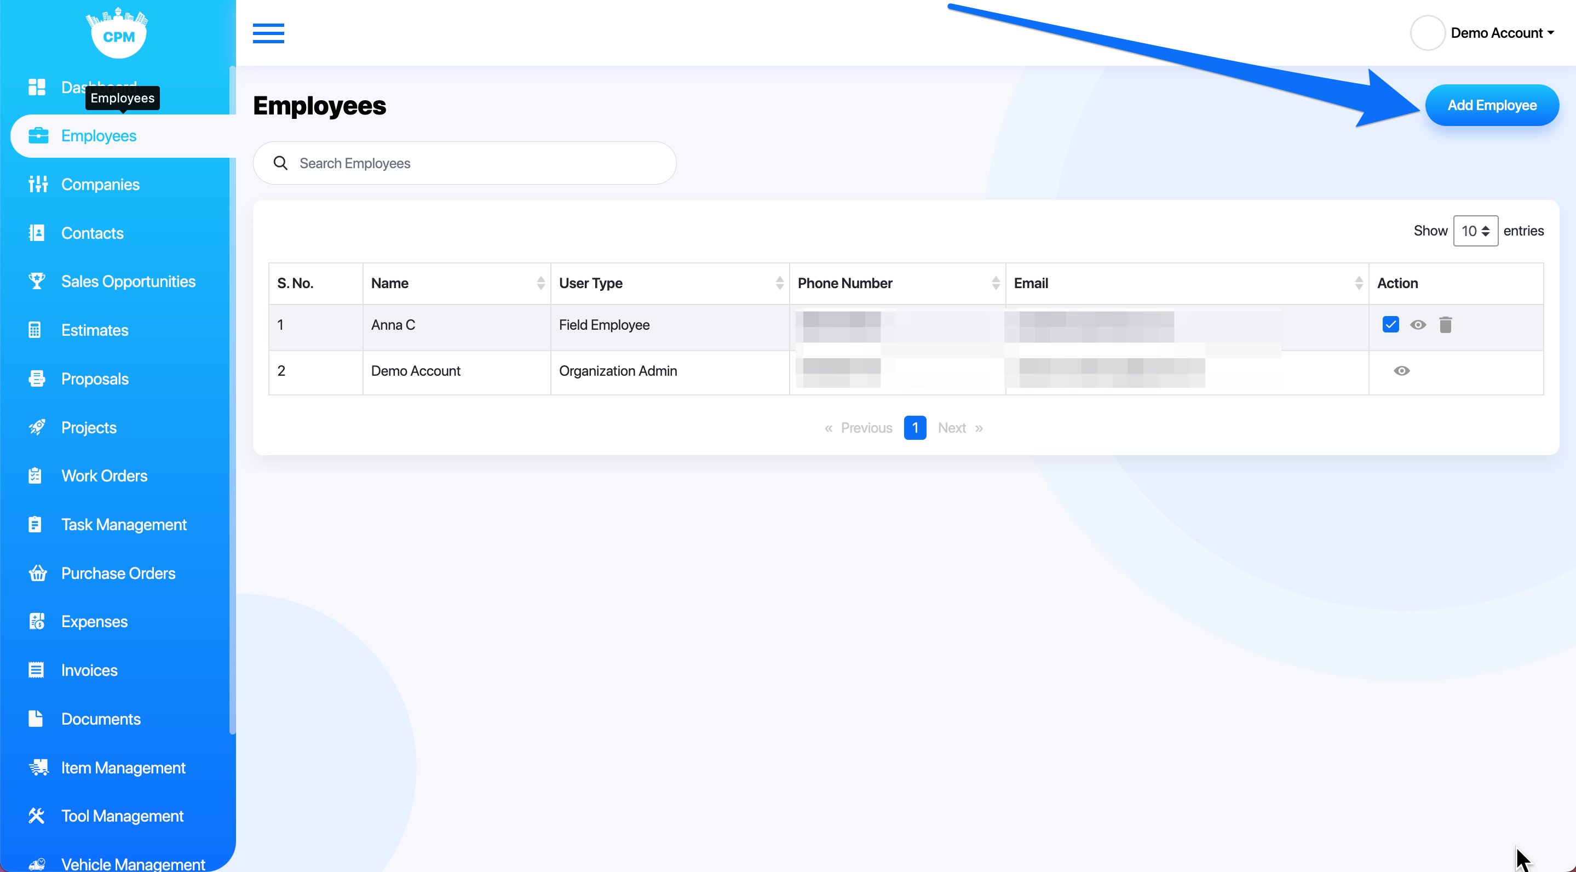View Anna C details with eye icon

[1418, 325]
